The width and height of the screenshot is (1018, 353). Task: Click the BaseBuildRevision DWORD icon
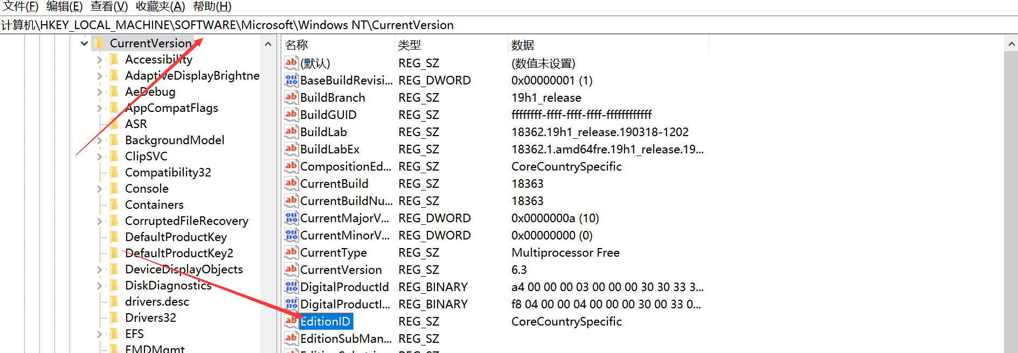291,80
